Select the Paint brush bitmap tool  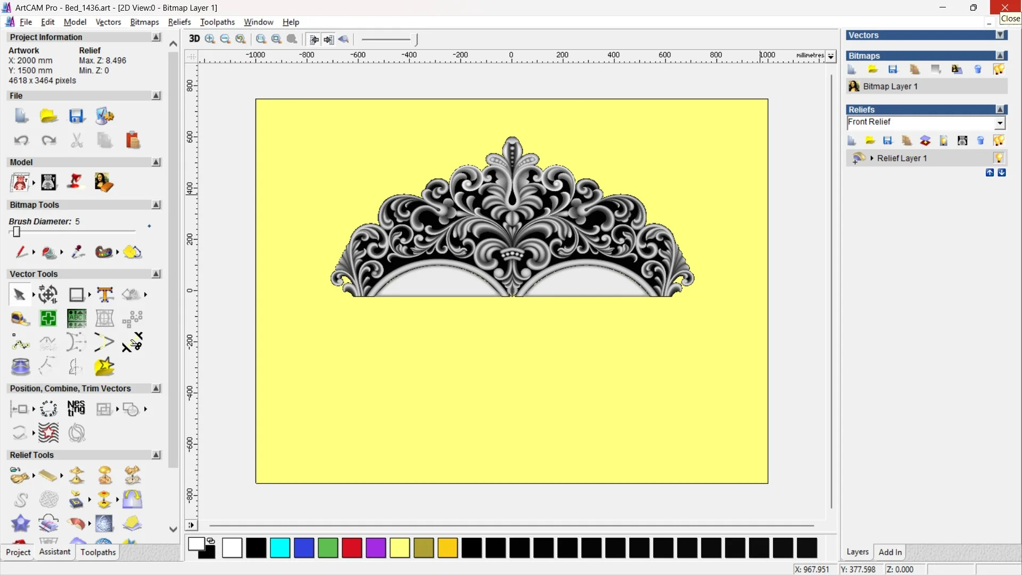point(21,252)
